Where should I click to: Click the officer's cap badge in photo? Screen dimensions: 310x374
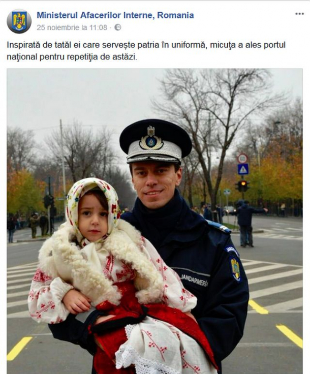[x=151, y=139]
